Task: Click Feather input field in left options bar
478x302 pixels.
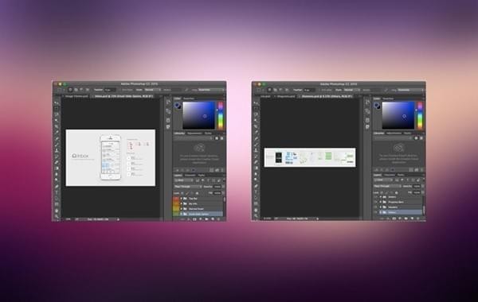Action: pyautogui.click(x=110, y=90)
